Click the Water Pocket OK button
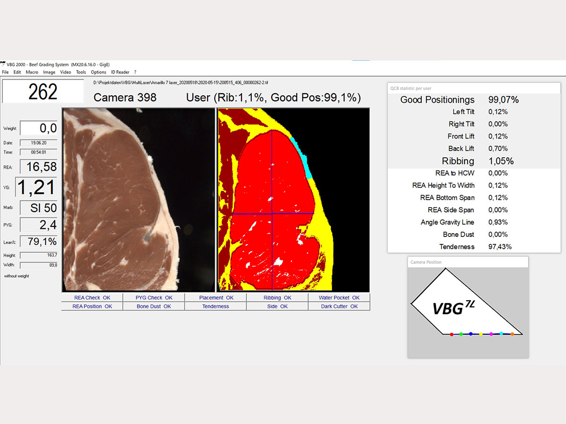 click(x=339, y=298)
